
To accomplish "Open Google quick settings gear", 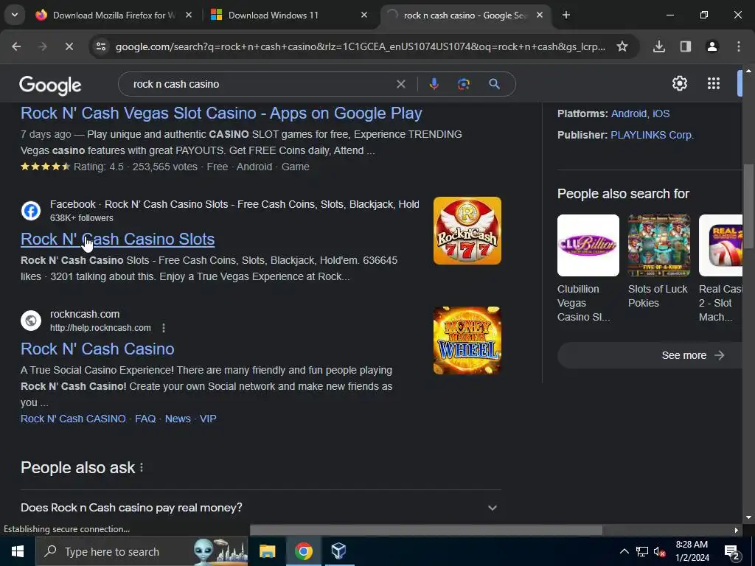I will click(679, 84).
